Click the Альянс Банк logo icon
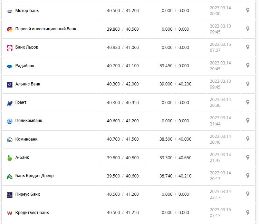Image resolution: width=258 pixels, height=224 pixels. (x=10, y=84)
